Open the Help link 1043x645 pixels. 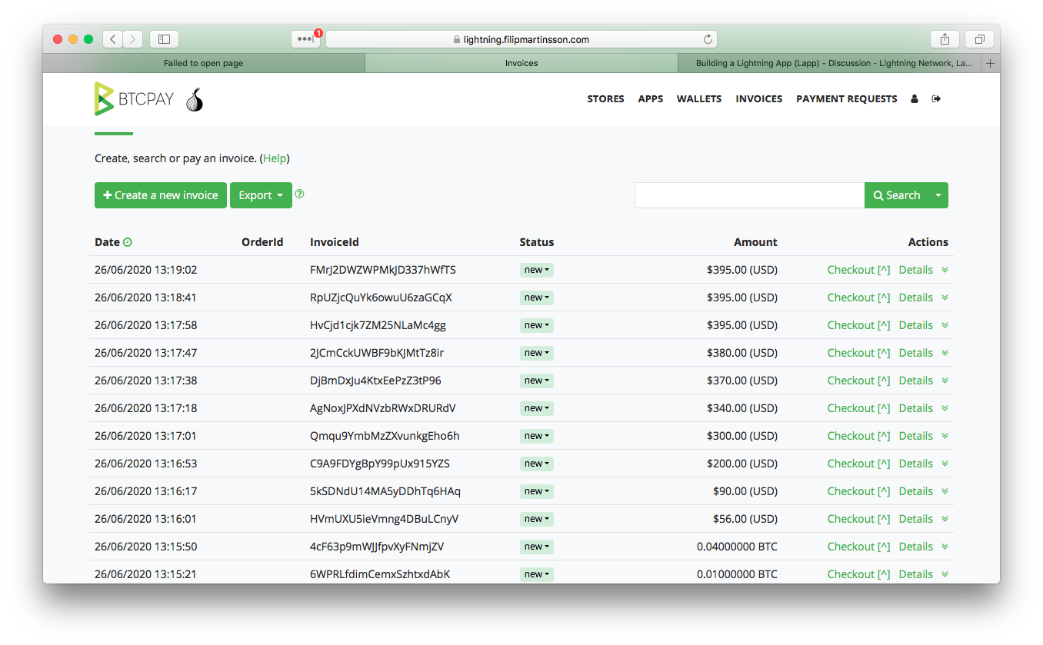275,158
